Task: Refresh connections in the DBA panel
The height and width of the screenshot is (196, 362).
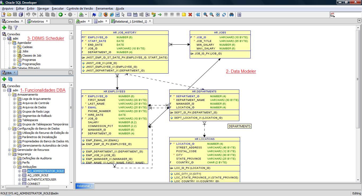Action: pyautogui.click(x=10, y=79)
